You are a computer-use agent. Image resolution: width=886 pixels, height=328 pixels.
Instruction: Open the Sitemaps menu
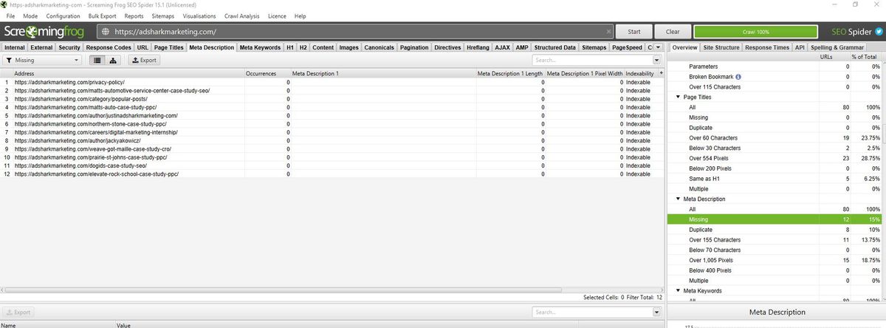tap(163, 16)
